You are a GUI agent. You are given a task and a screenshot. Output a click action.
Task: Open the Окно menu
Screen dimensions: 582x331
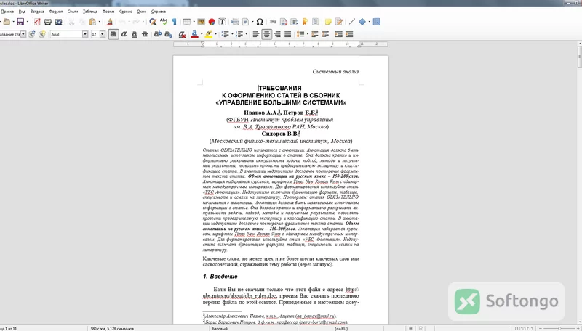tap(141, 12)
